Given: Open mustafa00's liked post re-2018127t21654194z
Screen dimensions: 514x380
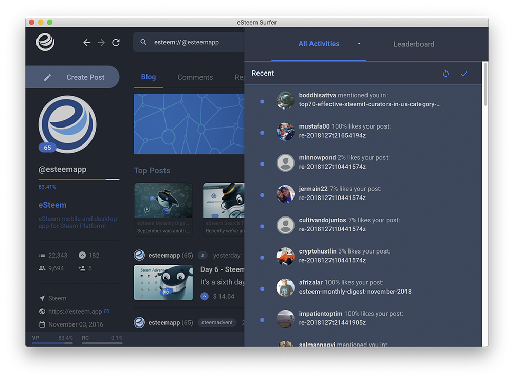Looking at the screenshot, I should click(333, 135).
